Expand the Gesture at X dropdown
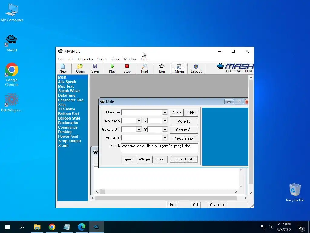 (139, 130)
